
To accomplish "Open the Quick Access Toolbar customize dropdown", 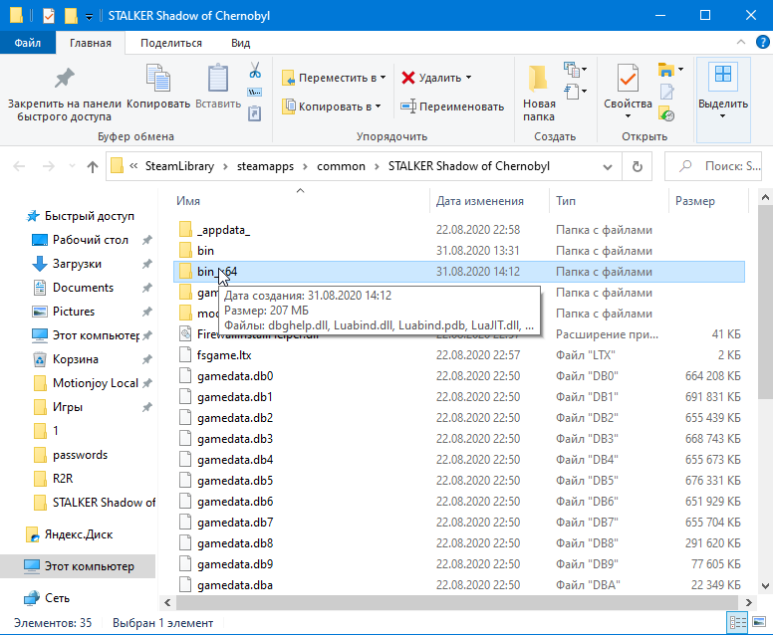I will 89,16.
